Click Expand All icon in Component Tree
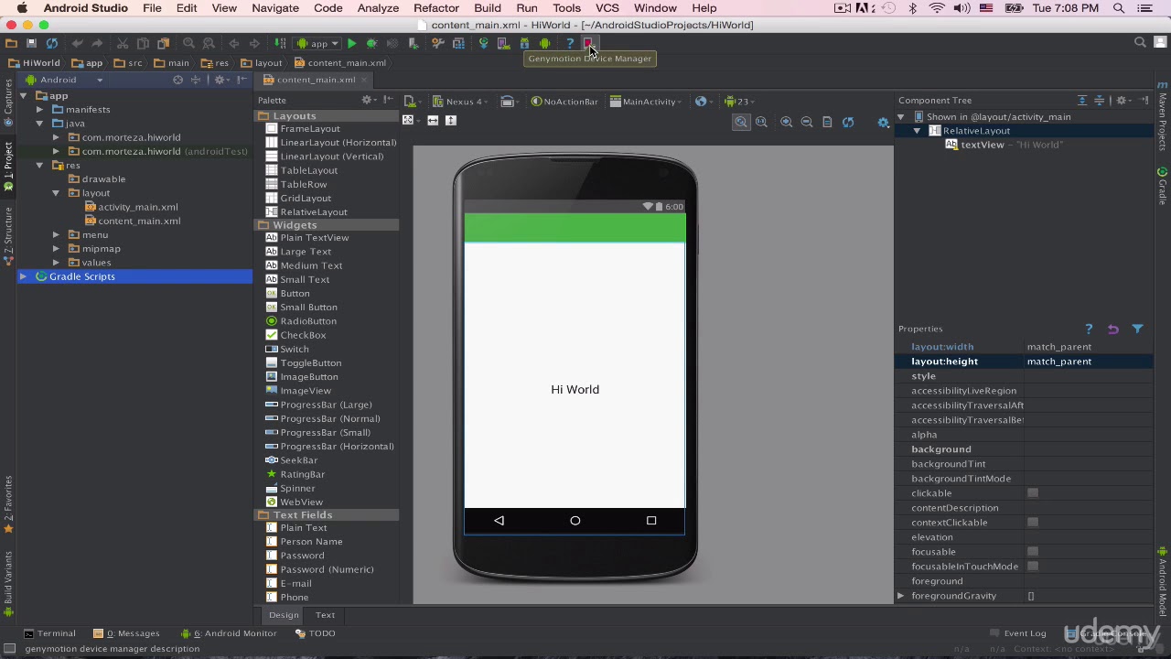 (1082, 100)
